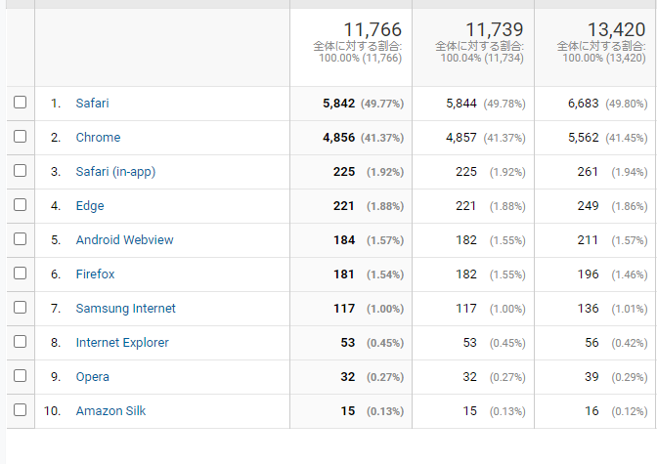This screenshot has width=657, height=464.
Task: Click Safari's value 6,683
Action: click(584, 104)
